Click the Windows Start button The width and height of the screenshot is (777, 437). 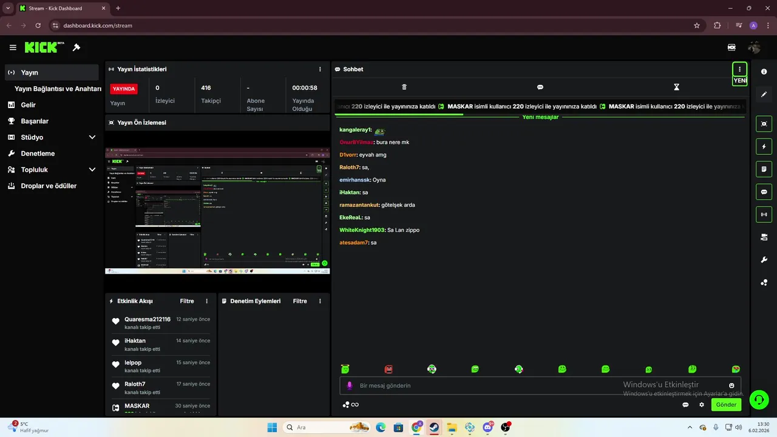pos(272,427)
